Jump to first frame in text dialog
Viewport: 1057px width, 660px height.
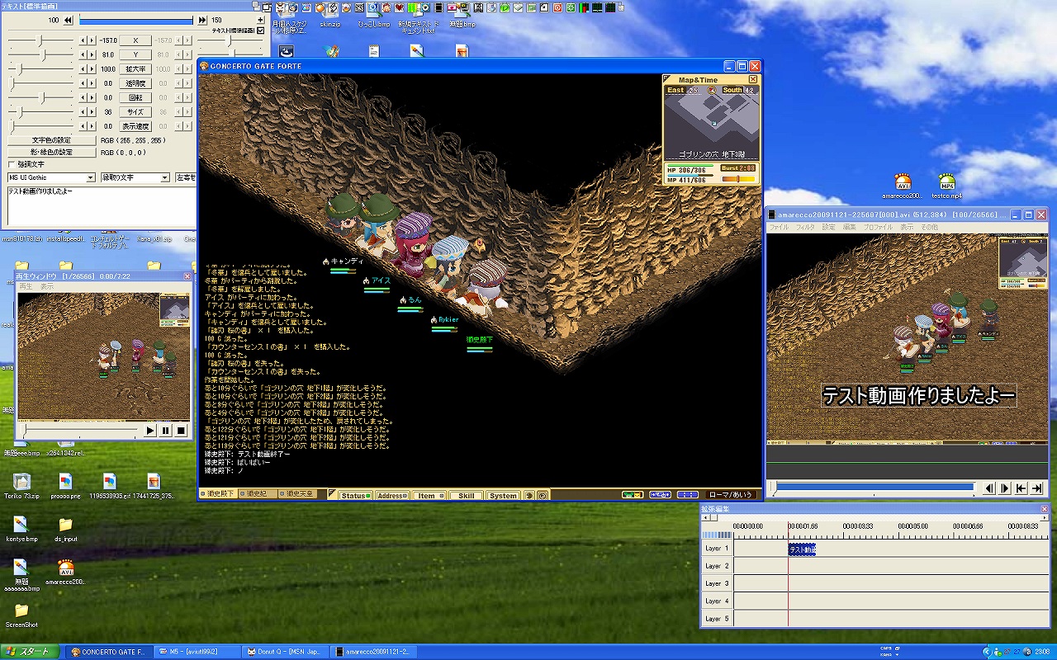[68, 20]
